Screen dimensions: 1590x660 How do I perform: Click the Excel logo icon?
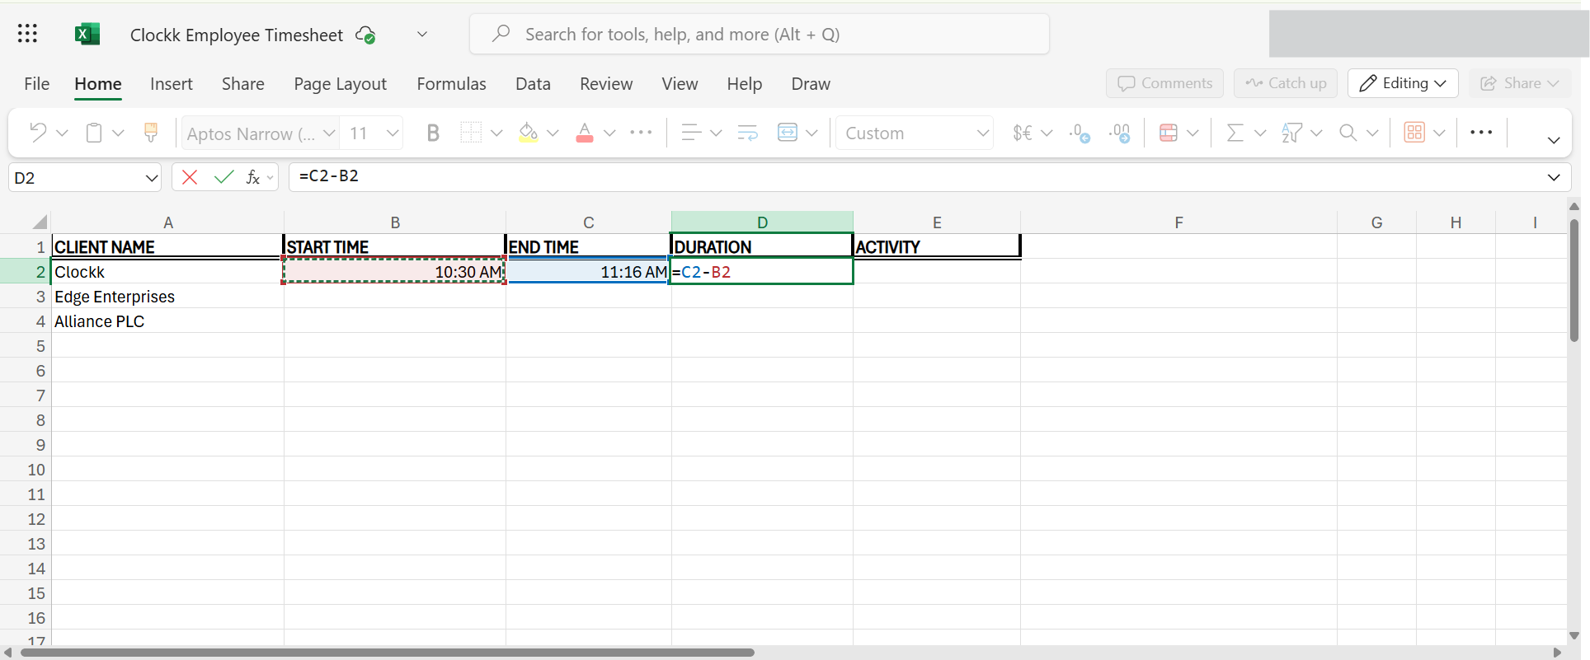(x=87, y=34)
